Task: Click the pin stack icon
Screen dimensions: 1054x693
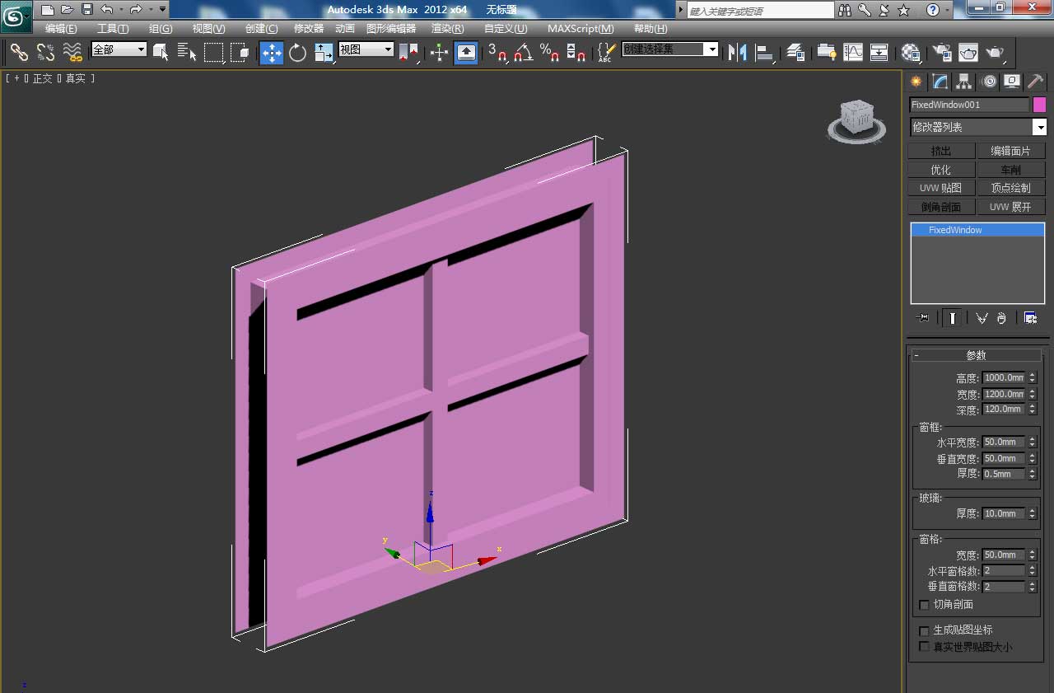Action: click(x=923, y=318)
